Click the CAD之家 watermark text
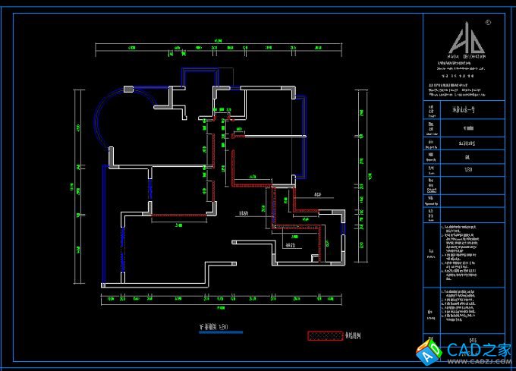This screenshot has width=516, height=371. point(479,350)
